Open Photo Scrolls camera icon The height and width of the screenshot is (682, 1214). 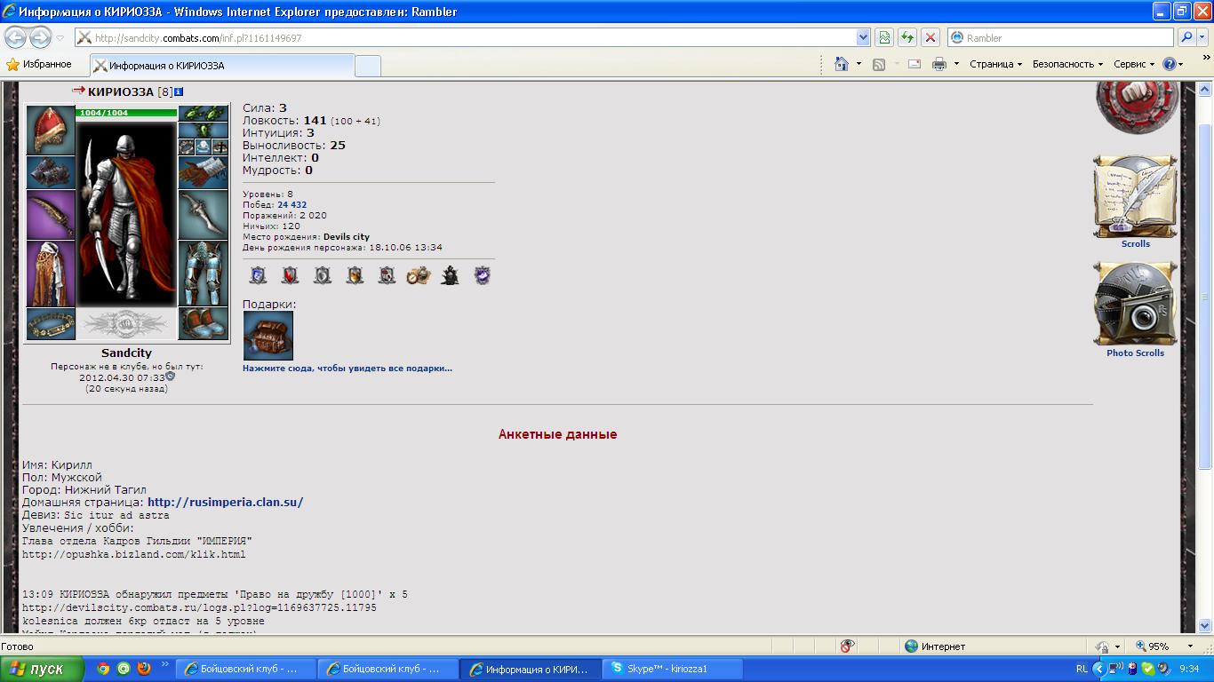click(x=1135, y=304)
